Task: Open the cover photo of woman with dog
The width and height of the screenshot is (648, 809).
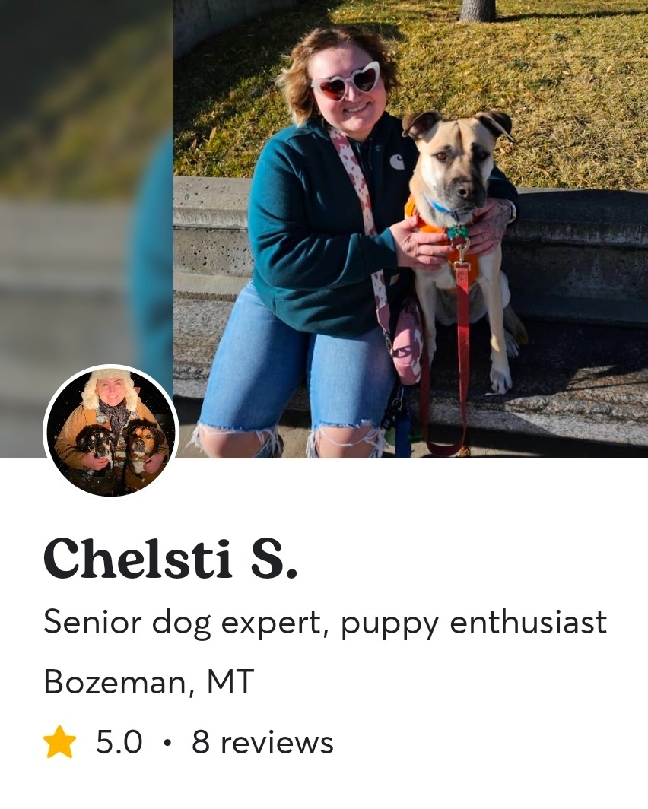Action: [x=410, y=229]
